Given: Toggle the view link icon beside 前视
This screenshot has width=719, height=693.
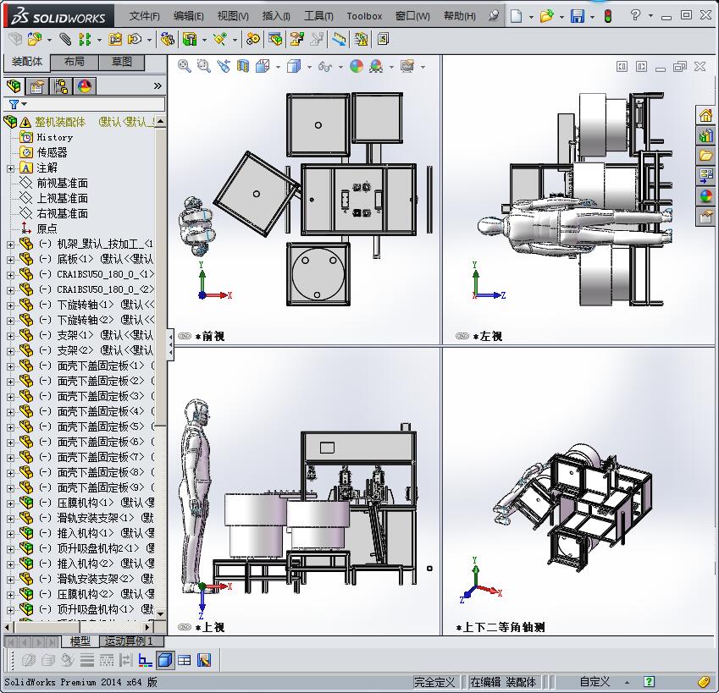Looking at the screenshot, I should [x=185, y=336].
